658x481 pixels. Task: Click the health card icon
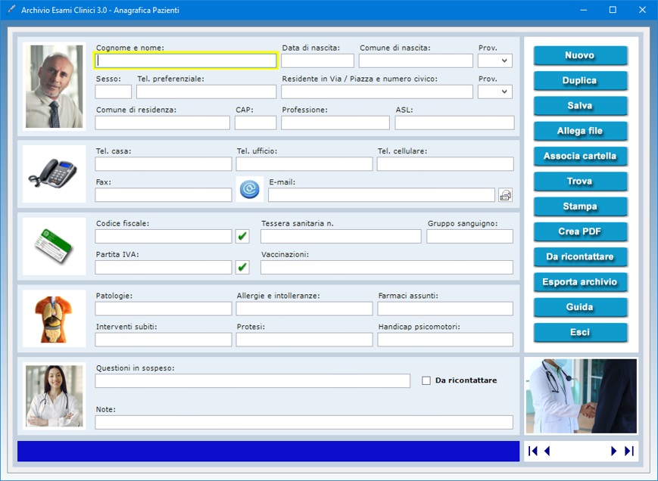point(54,246)
